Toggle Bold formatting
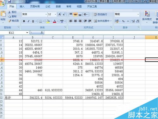This screenshot has width=158, height=119. (x=24, y=21)
